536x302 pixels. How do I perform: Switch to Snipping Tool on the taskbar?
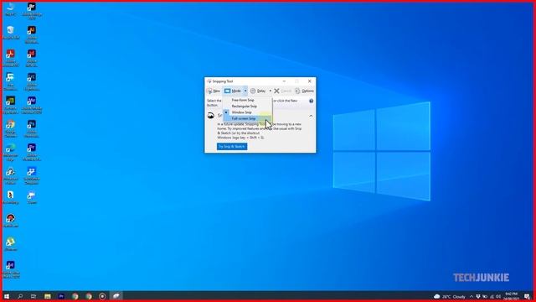point(116,296)
